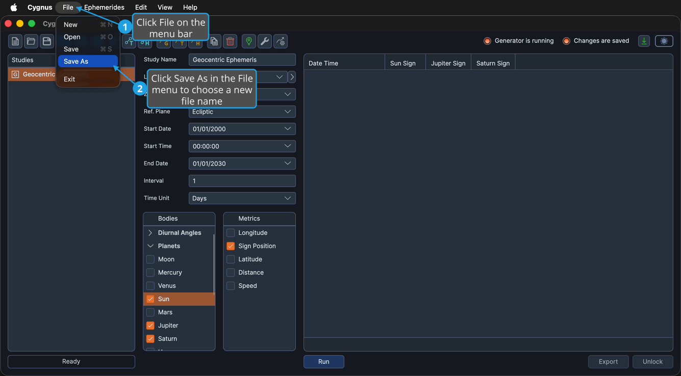This screenshot has height=376, width=681.
Task: Check the Moon checkbox
Action: click(x=150, y=259)
